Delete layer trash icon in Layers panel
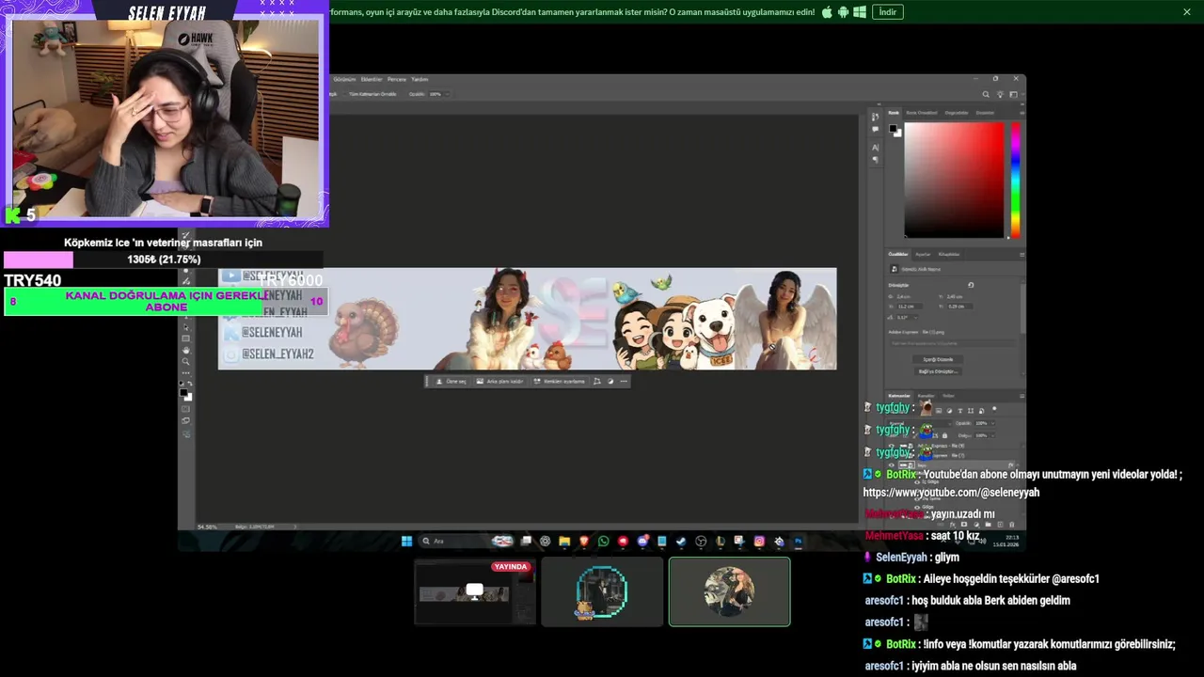 tap(1011, 524)
